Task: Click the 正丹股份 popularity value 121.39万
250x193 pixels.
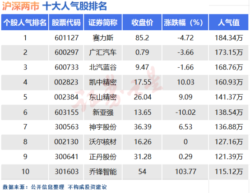Action: click(x=229, y=156)
